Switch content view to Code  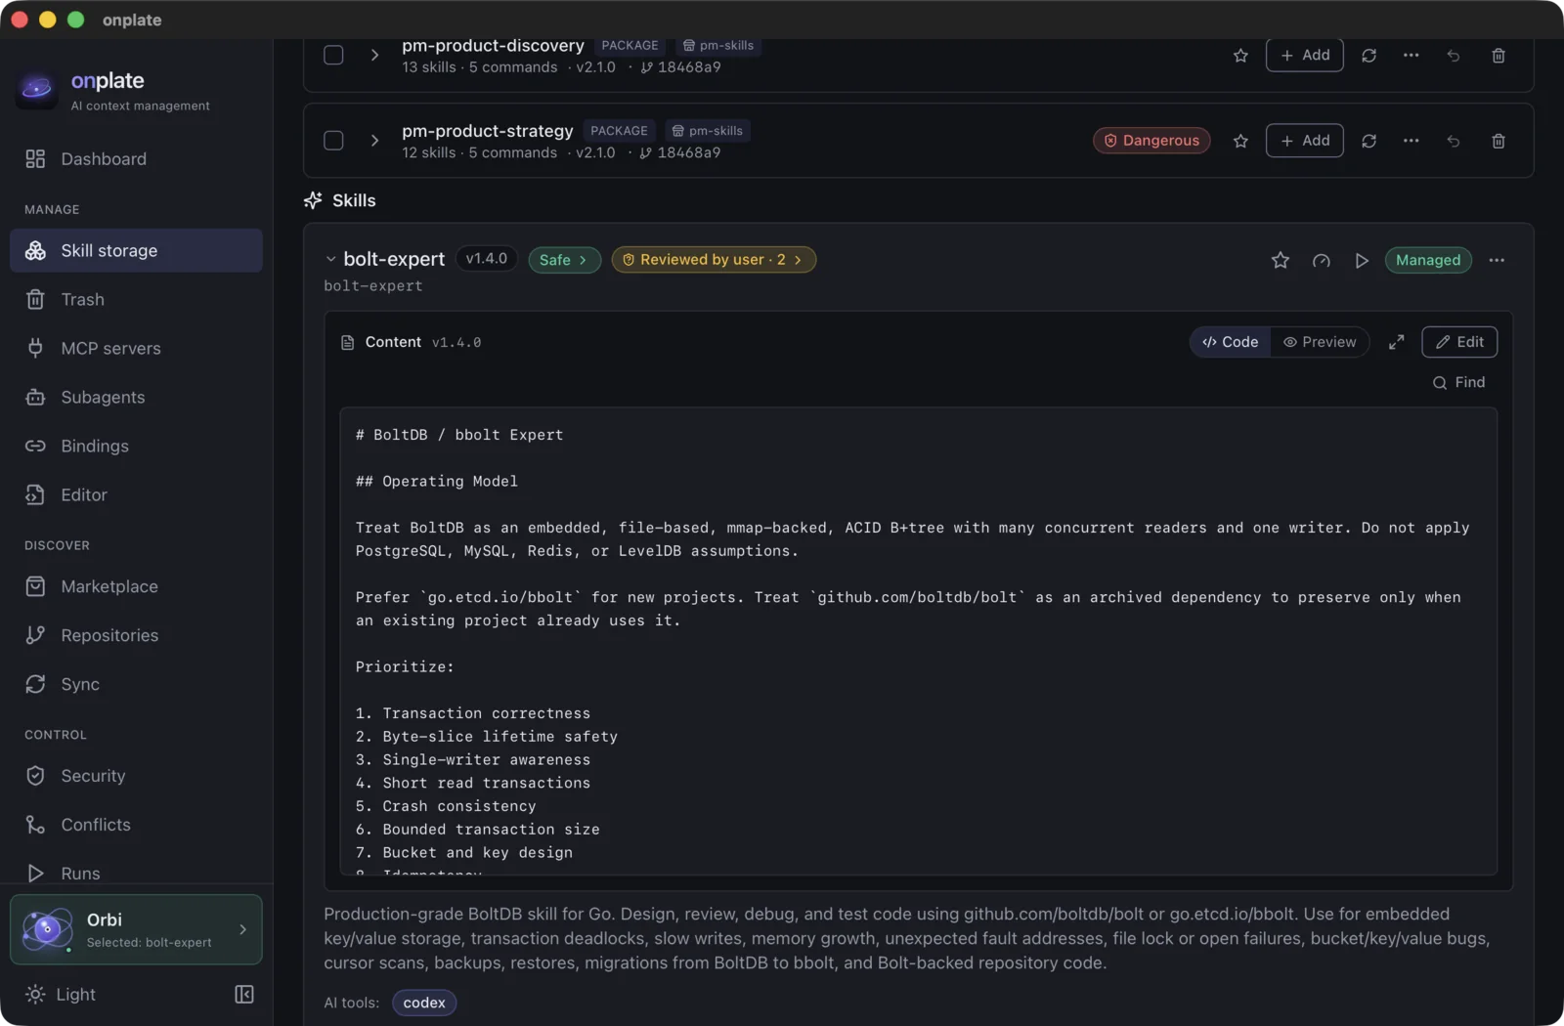[x=1230, y=342]
